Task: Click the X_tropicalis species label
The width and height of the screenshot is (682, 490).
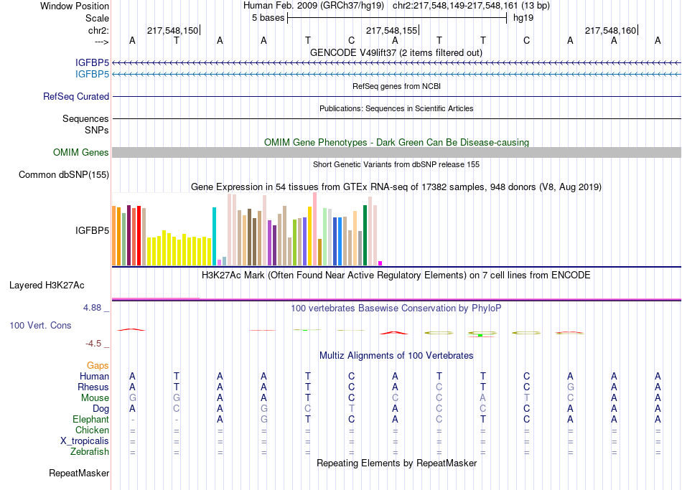Action: pyautogui.click(x=85, y=441)
